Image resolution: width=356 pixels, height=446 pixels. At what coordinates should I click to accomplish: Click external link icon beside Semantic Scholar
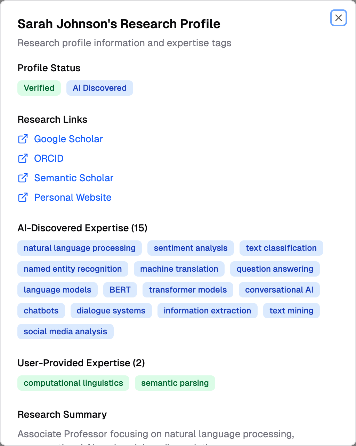[x=23, y=178]
